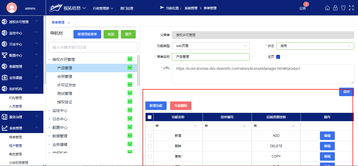This screenshot has width=358, height=166.
Task: Click the 配置中心 trophy icon
Action: (5, 55)
